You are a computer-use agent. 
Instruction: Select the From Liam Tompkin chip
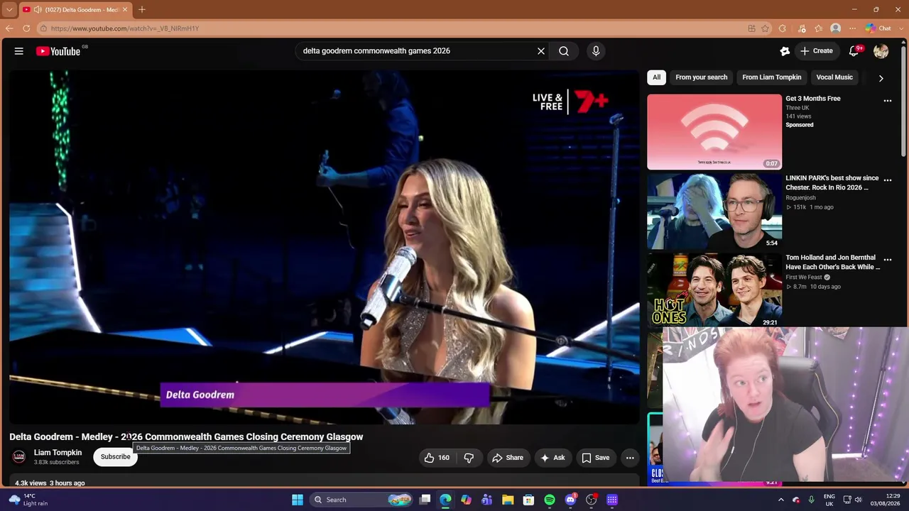(772, 77)
